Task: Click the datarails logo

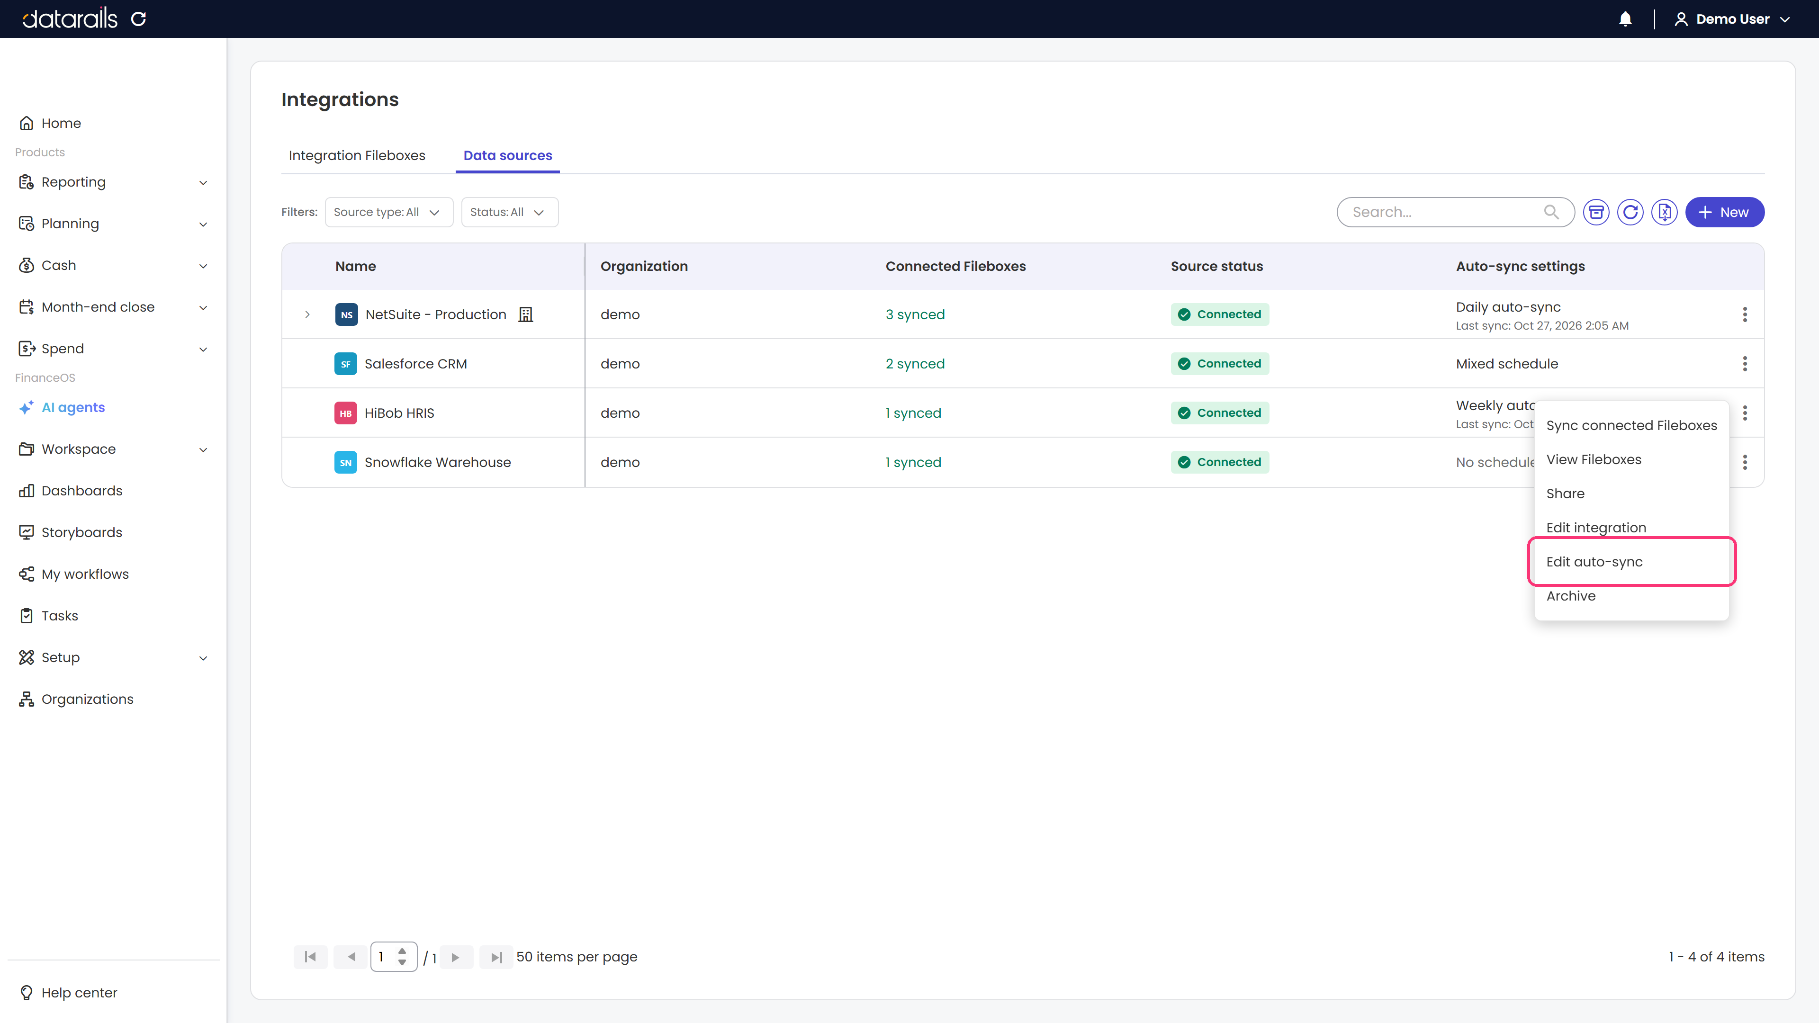Action: coord(70,18)
